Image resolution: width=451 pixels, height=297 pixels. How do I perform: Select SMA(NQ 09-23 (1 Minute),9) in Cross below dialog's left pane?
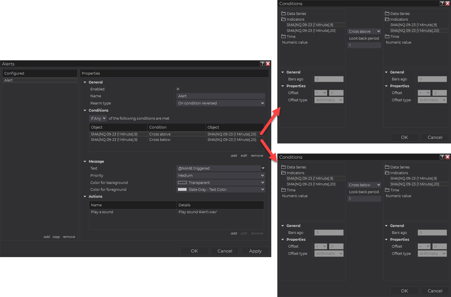point(310,178)
